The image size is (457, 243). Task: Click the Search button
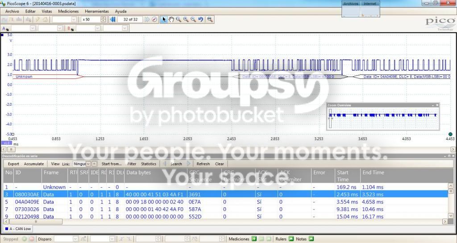tap(176, 164)
